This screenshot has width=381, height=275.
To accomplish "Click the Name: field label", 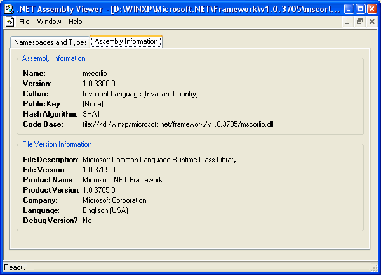I will point(34,74).
